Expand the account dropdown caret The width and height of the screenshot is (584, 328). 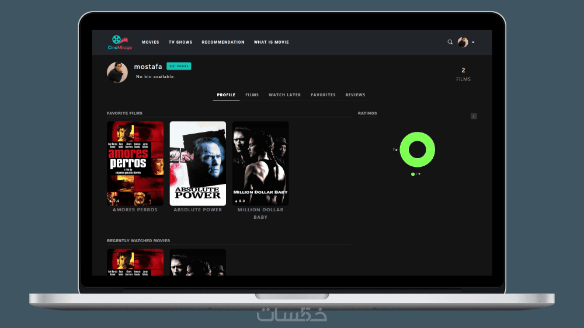[x=473, y=43]
